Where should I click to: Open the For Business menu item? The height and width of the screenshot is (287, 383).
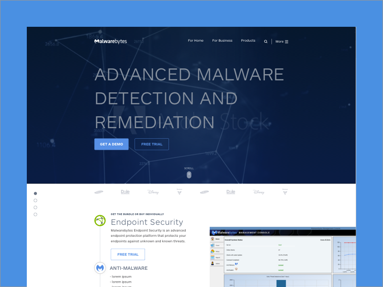(222, 41)
